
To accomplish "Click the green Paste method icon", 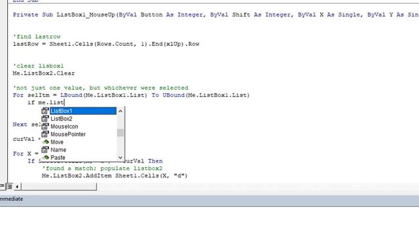I will 46,157.
